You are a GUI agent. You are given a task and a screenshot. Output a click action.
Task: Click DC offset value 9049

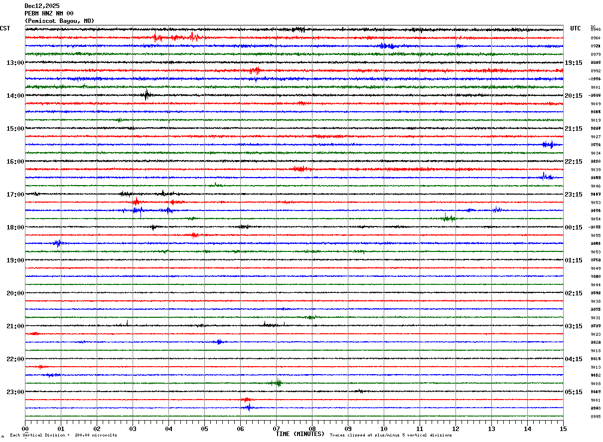596,268
